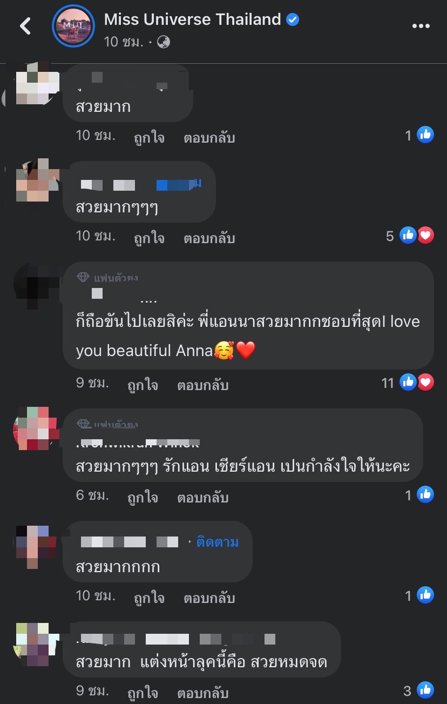Tap the like icon on the สวยมากกกก comment
This screenshot has width=447, height=704.
(x=425, y=595)
